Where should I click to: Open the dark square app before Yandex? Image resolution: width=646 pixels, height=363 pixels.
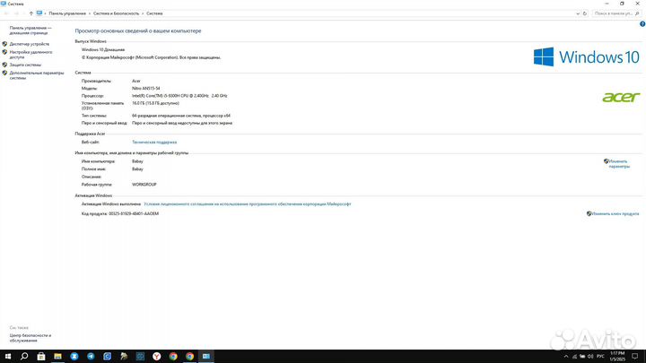click(140, 357)
